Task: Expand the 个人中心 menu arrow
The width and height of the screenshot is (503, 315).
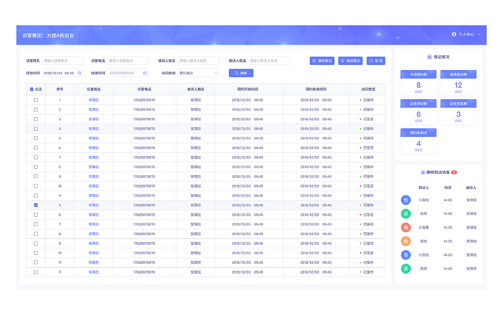Action: (x=479, y=34)
